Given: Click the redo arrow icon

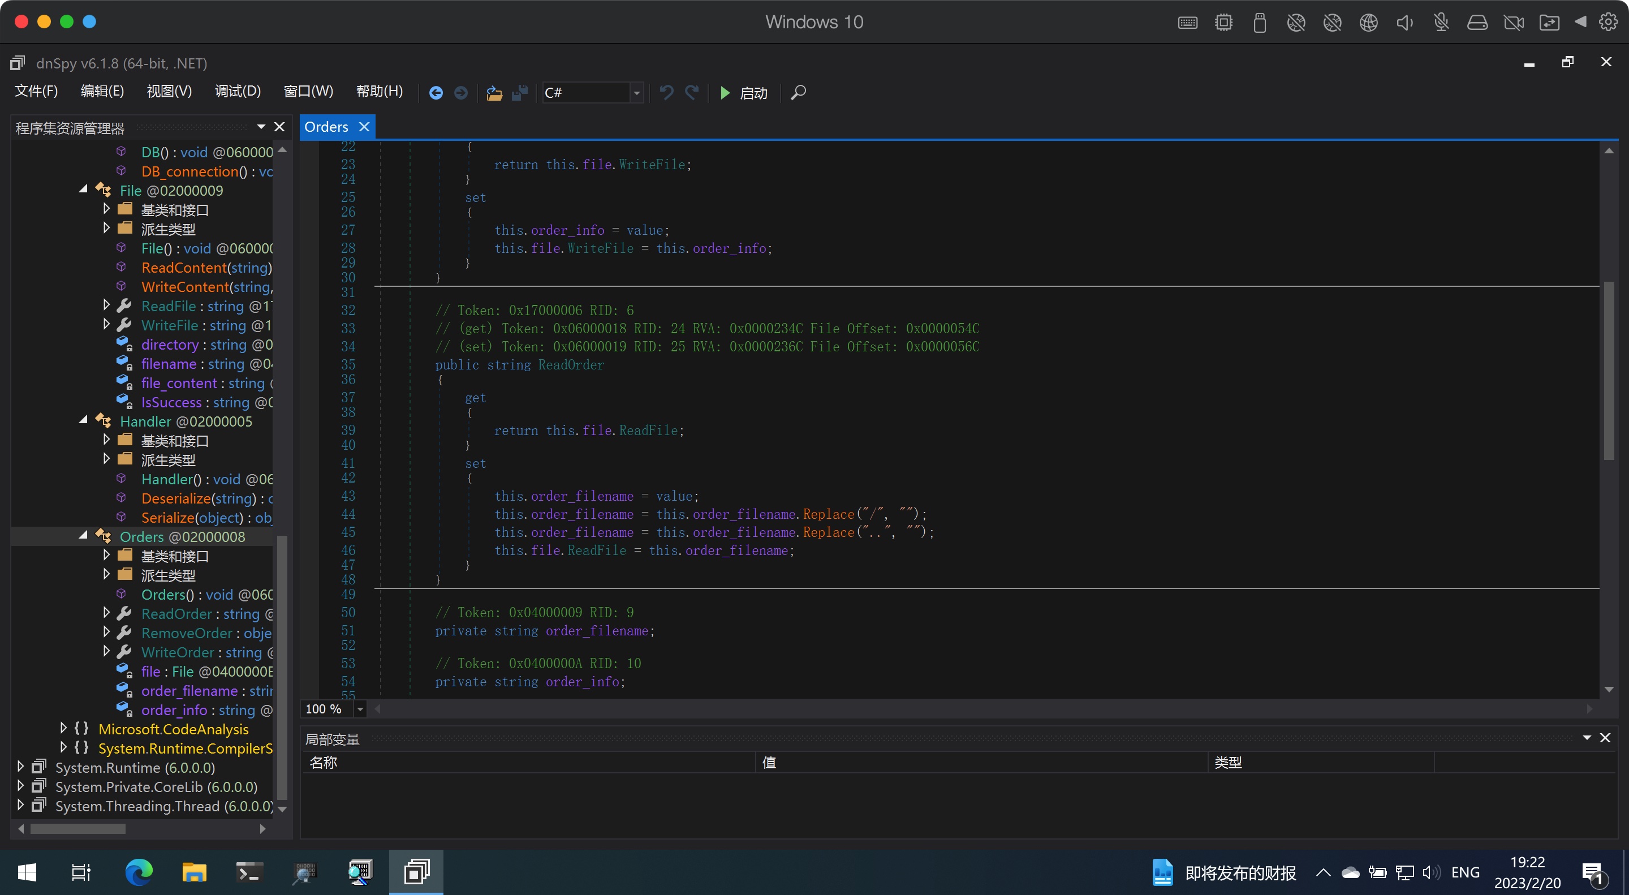Looking at the screenshot, I should 692,93.
